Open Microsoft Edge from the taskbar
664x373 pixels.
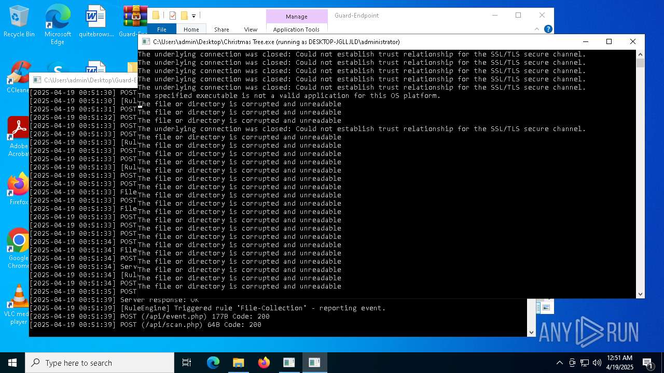213,363
